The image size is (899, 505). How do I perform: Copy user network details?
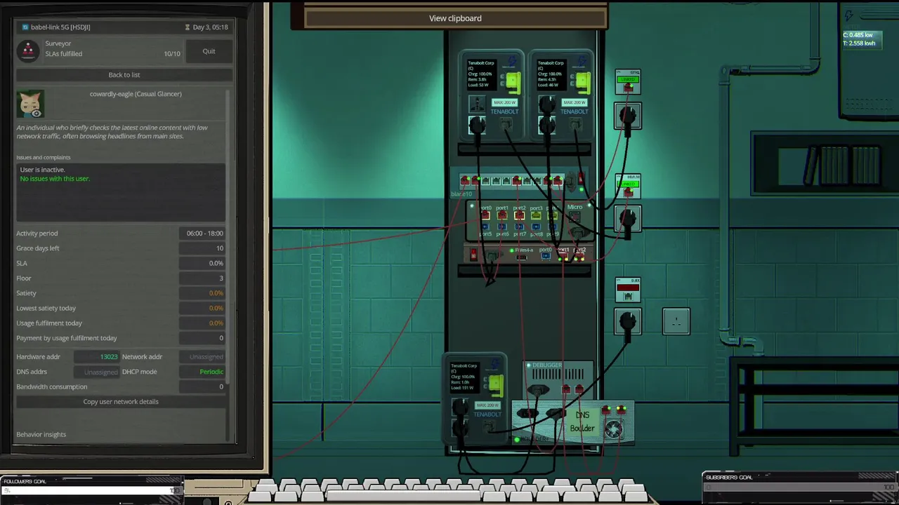pyautogui.click(x=121, y=402)
